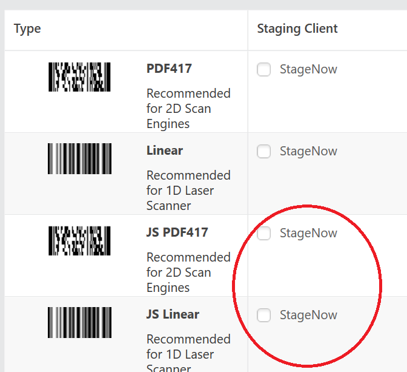
Task: Click StageNow label in JS PDF417 row
Action: point(308,234)
